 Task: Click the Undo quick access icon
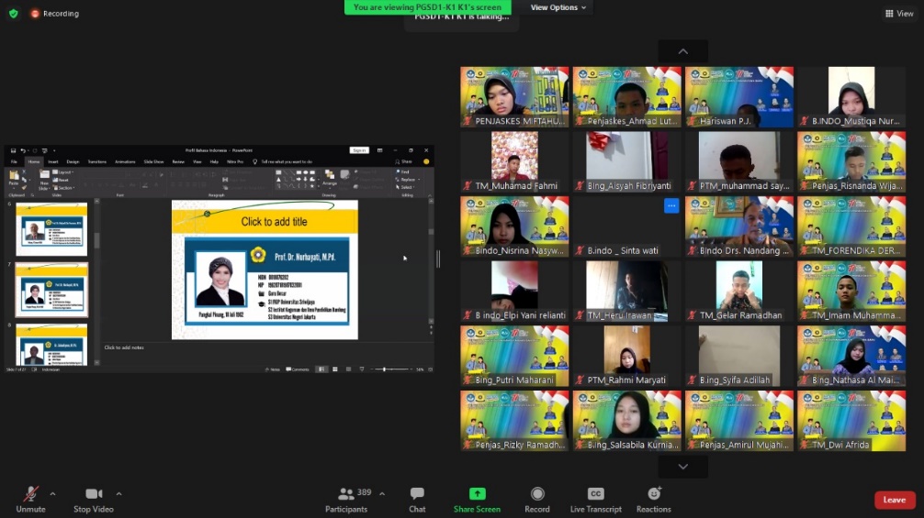(22, 150)
